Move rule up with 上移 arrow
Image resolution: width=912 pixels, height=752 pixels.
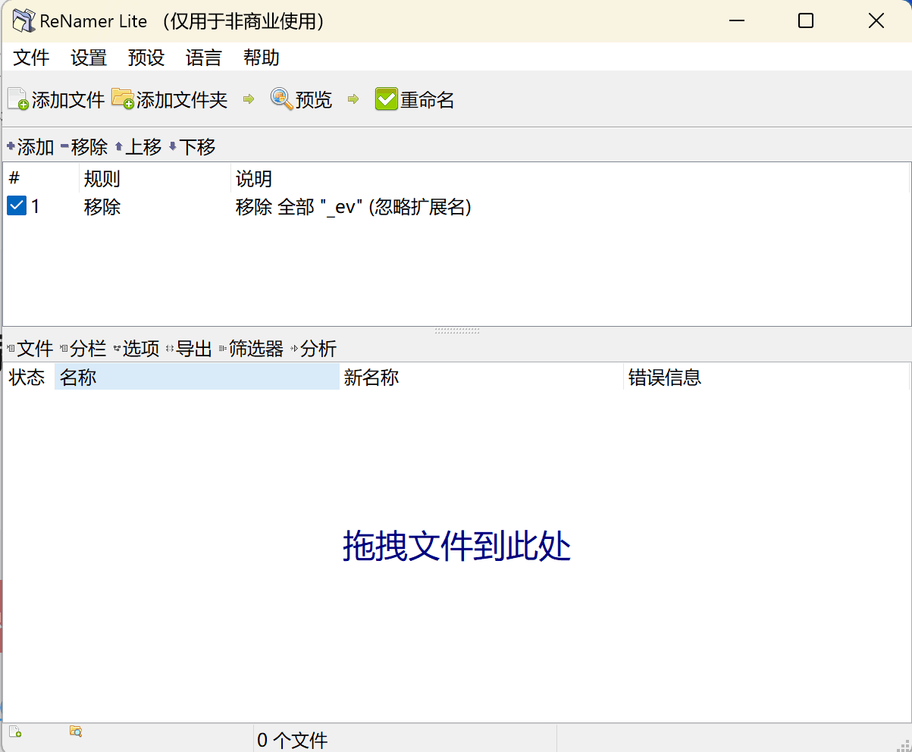click(137, 146)
